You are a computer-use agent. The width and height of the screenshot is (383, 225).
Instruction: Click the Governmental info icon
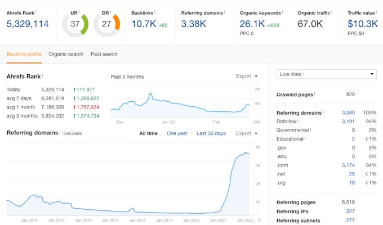[x=310, y=129]
